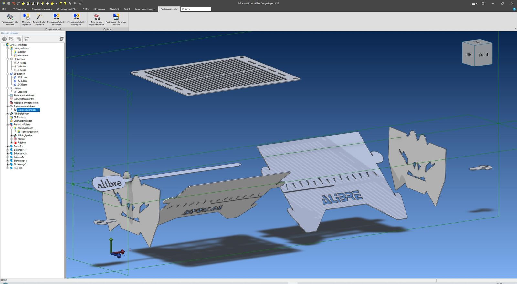This screenshot has width=517, height=284.
Task: Click the Front face of the view cube
Action: pyautogui.click(x=483, y=55)
